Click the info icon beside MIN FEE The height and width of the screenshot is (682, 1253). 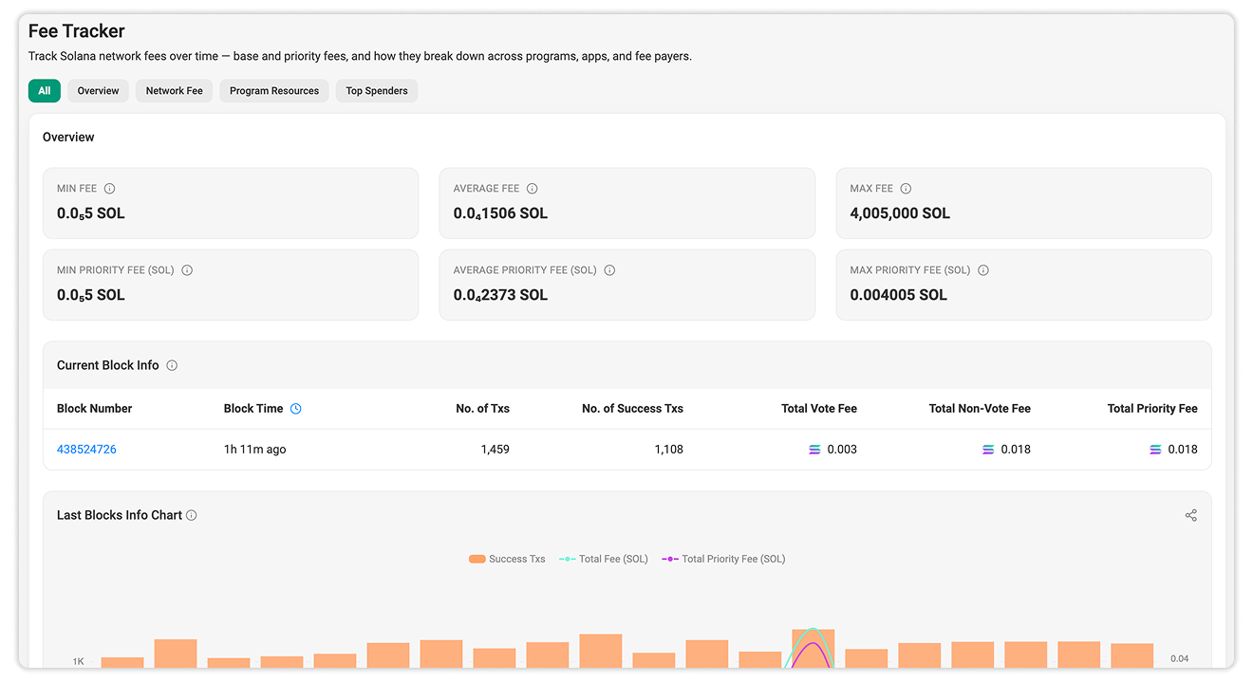pos(109,189)
